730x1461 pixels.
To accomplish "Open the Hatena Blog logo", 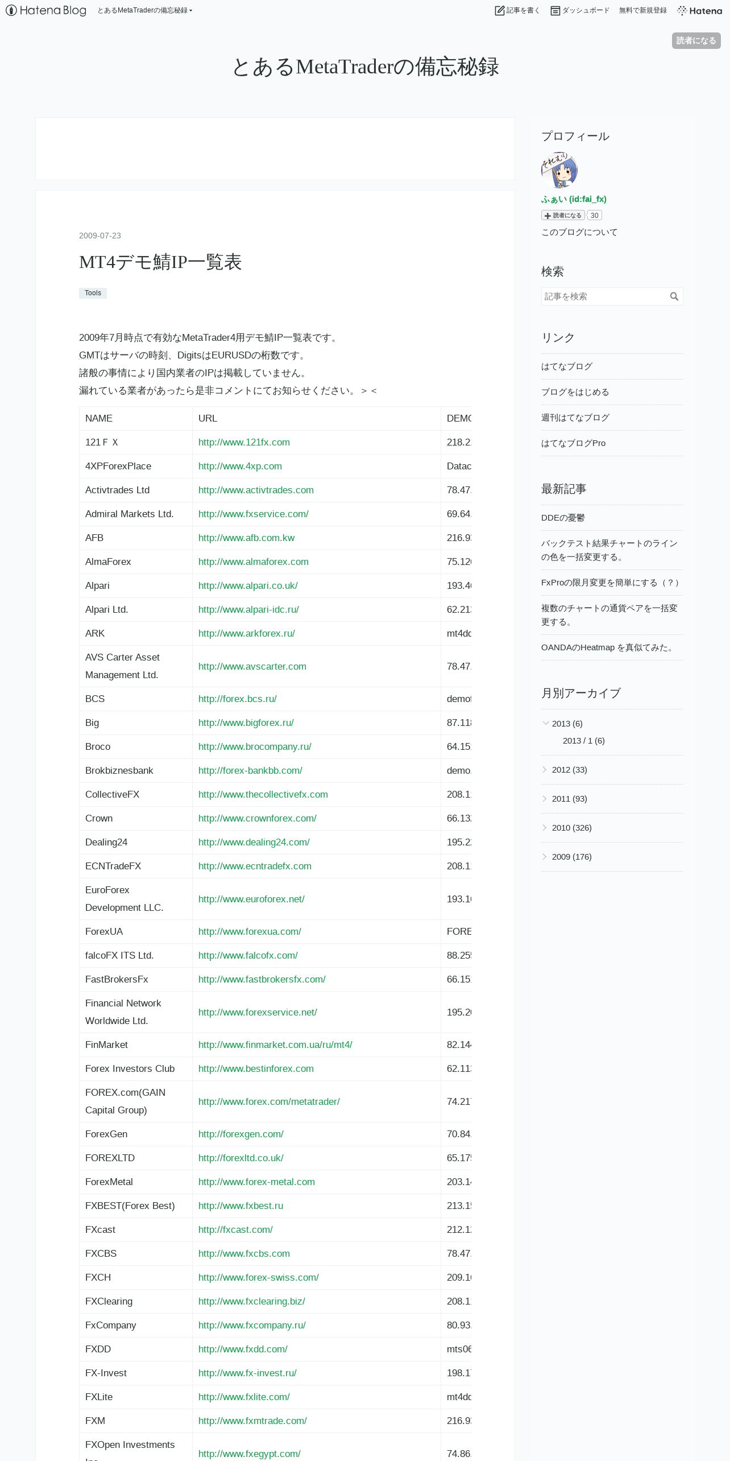I will click(x=46, y=10).
